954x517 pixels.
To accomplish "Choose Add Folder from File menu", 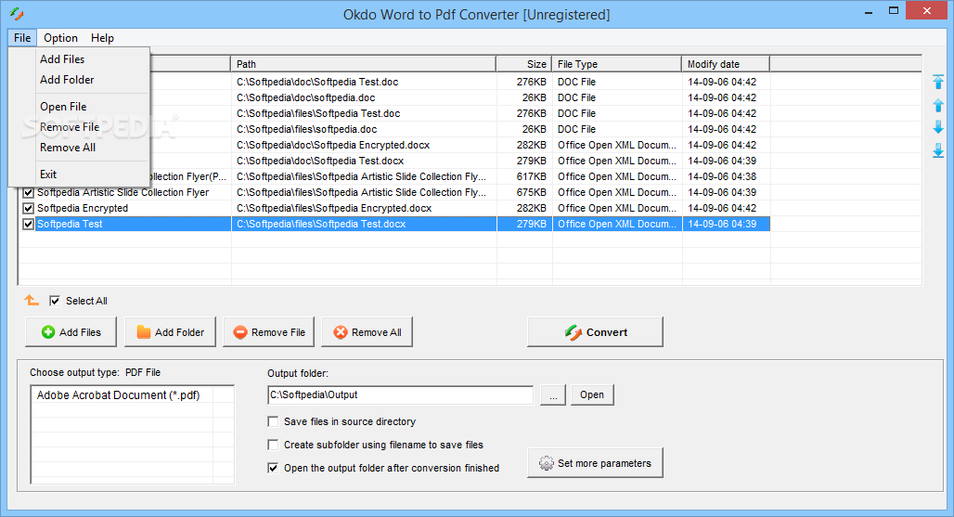I will coord(67,80).
